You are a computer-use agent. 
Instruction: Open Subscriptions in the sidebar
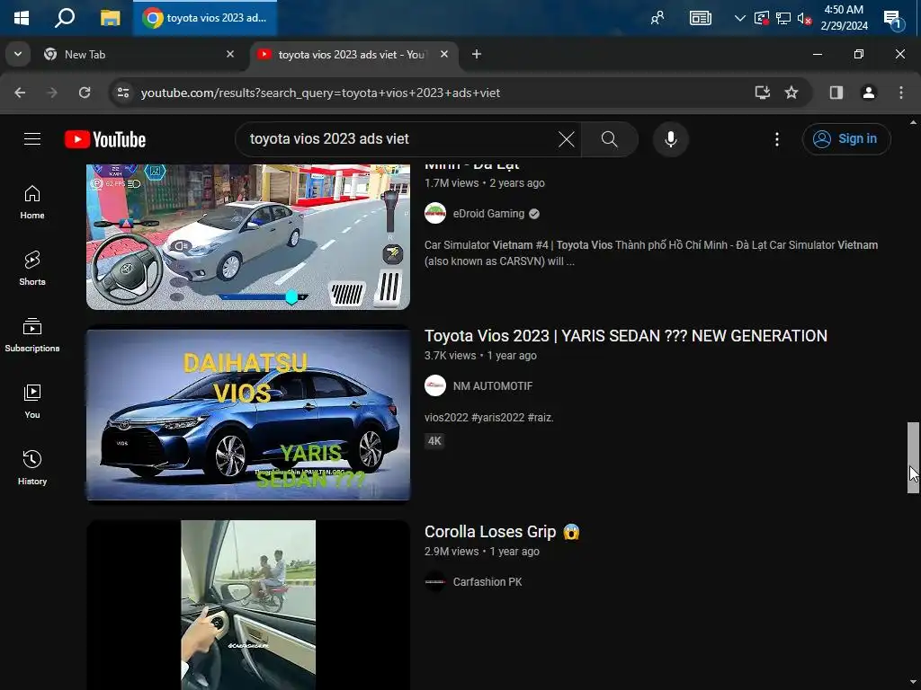tap(32, 335)
